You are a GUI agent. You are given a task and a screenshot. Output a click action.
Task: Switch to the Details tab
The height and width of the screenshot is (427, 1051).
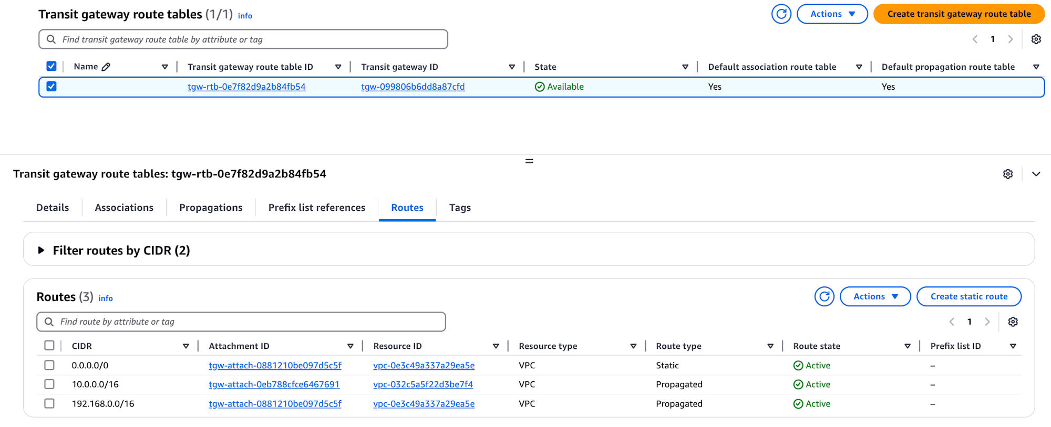pos(53,208)
